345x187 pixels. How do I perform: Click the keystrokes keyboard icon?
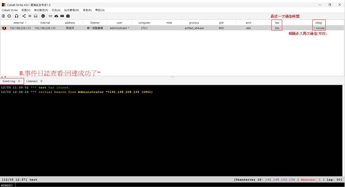click(62, 16)
